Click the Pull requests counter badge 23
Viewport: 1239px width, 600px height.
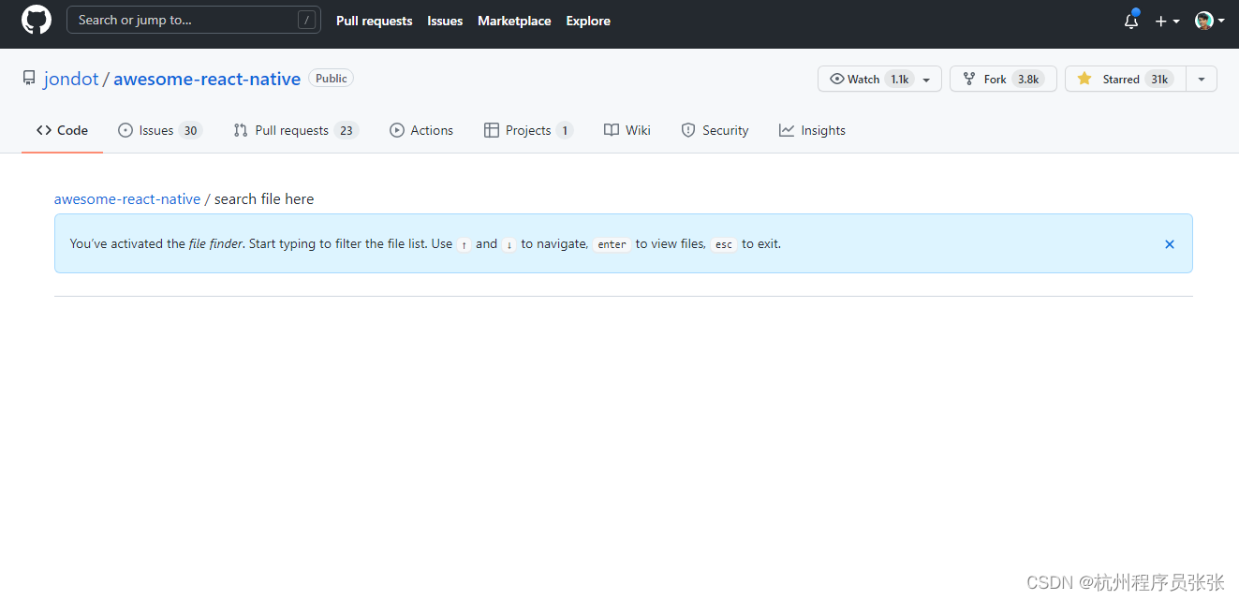pyautogui.click(x=347, y=131)
